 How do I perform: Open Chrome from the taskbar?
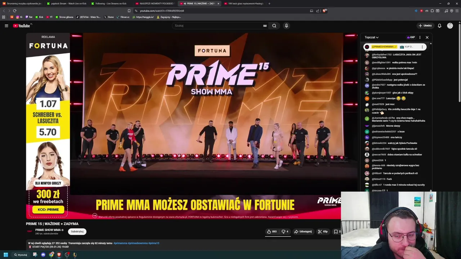[x=51, y=255]
